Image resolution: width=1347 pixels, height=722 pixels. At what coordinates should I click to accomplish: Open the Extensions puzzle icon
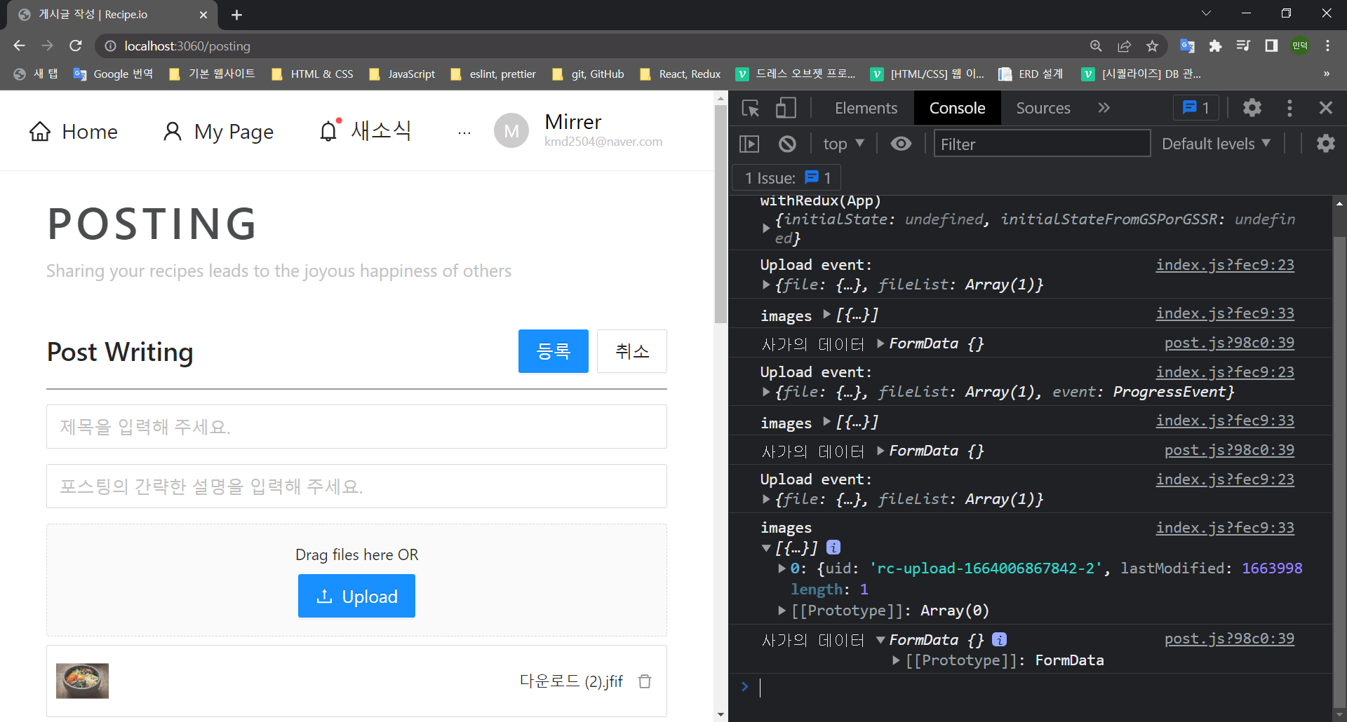[1215, 46]
